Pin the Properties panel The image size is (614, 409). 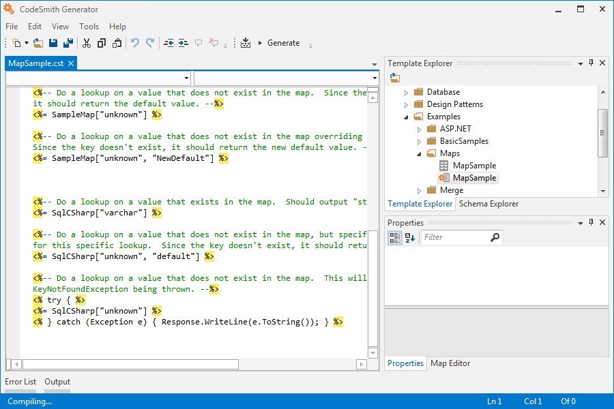point(591,222)
